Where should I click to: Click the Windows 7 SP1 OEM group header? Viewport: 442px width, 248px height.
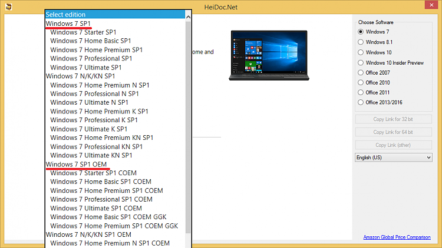click(x=76, y=164)
